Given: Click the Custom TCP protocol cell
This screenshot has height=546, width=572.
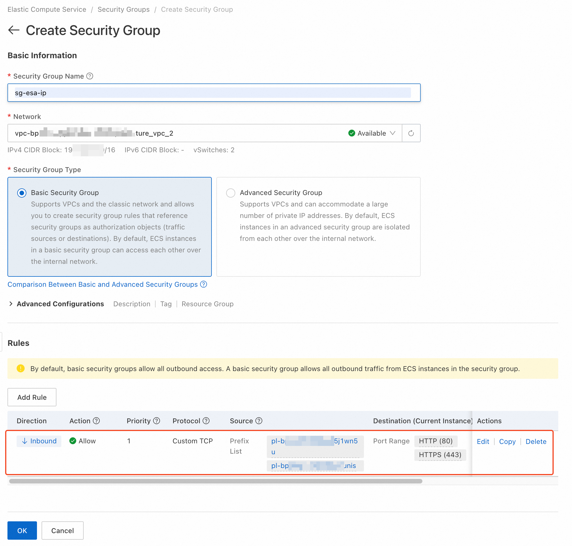Looking at the screenshot, I should [193, 441].
